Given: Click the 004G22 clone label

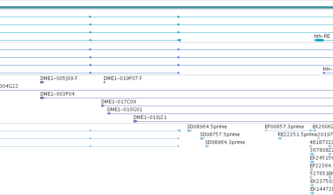Looking at the screenshot, I should click(9, 86).
